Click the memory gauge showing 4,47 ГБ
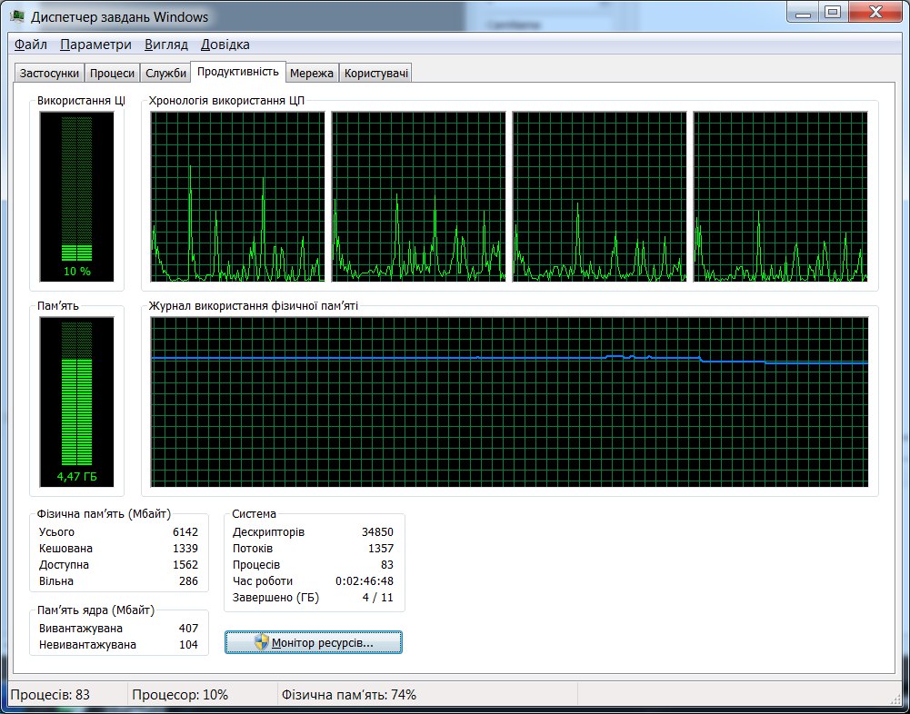The height and width of the screenshot is (714, 910). click(76, 402)
